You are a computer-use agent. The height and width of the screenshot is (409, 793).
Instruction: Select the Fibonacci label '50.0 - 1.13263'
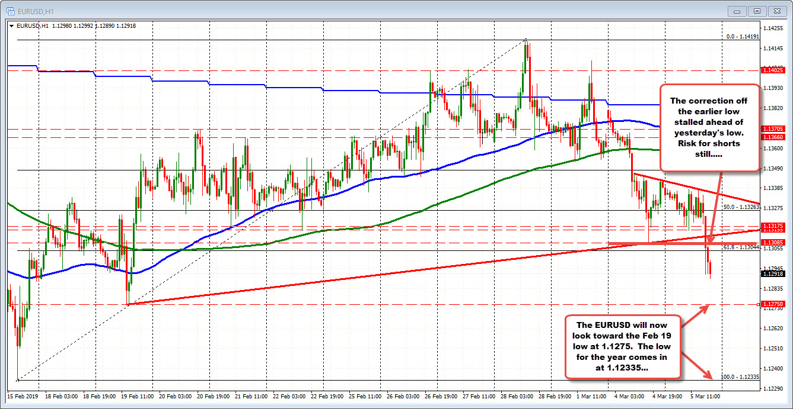741,207
